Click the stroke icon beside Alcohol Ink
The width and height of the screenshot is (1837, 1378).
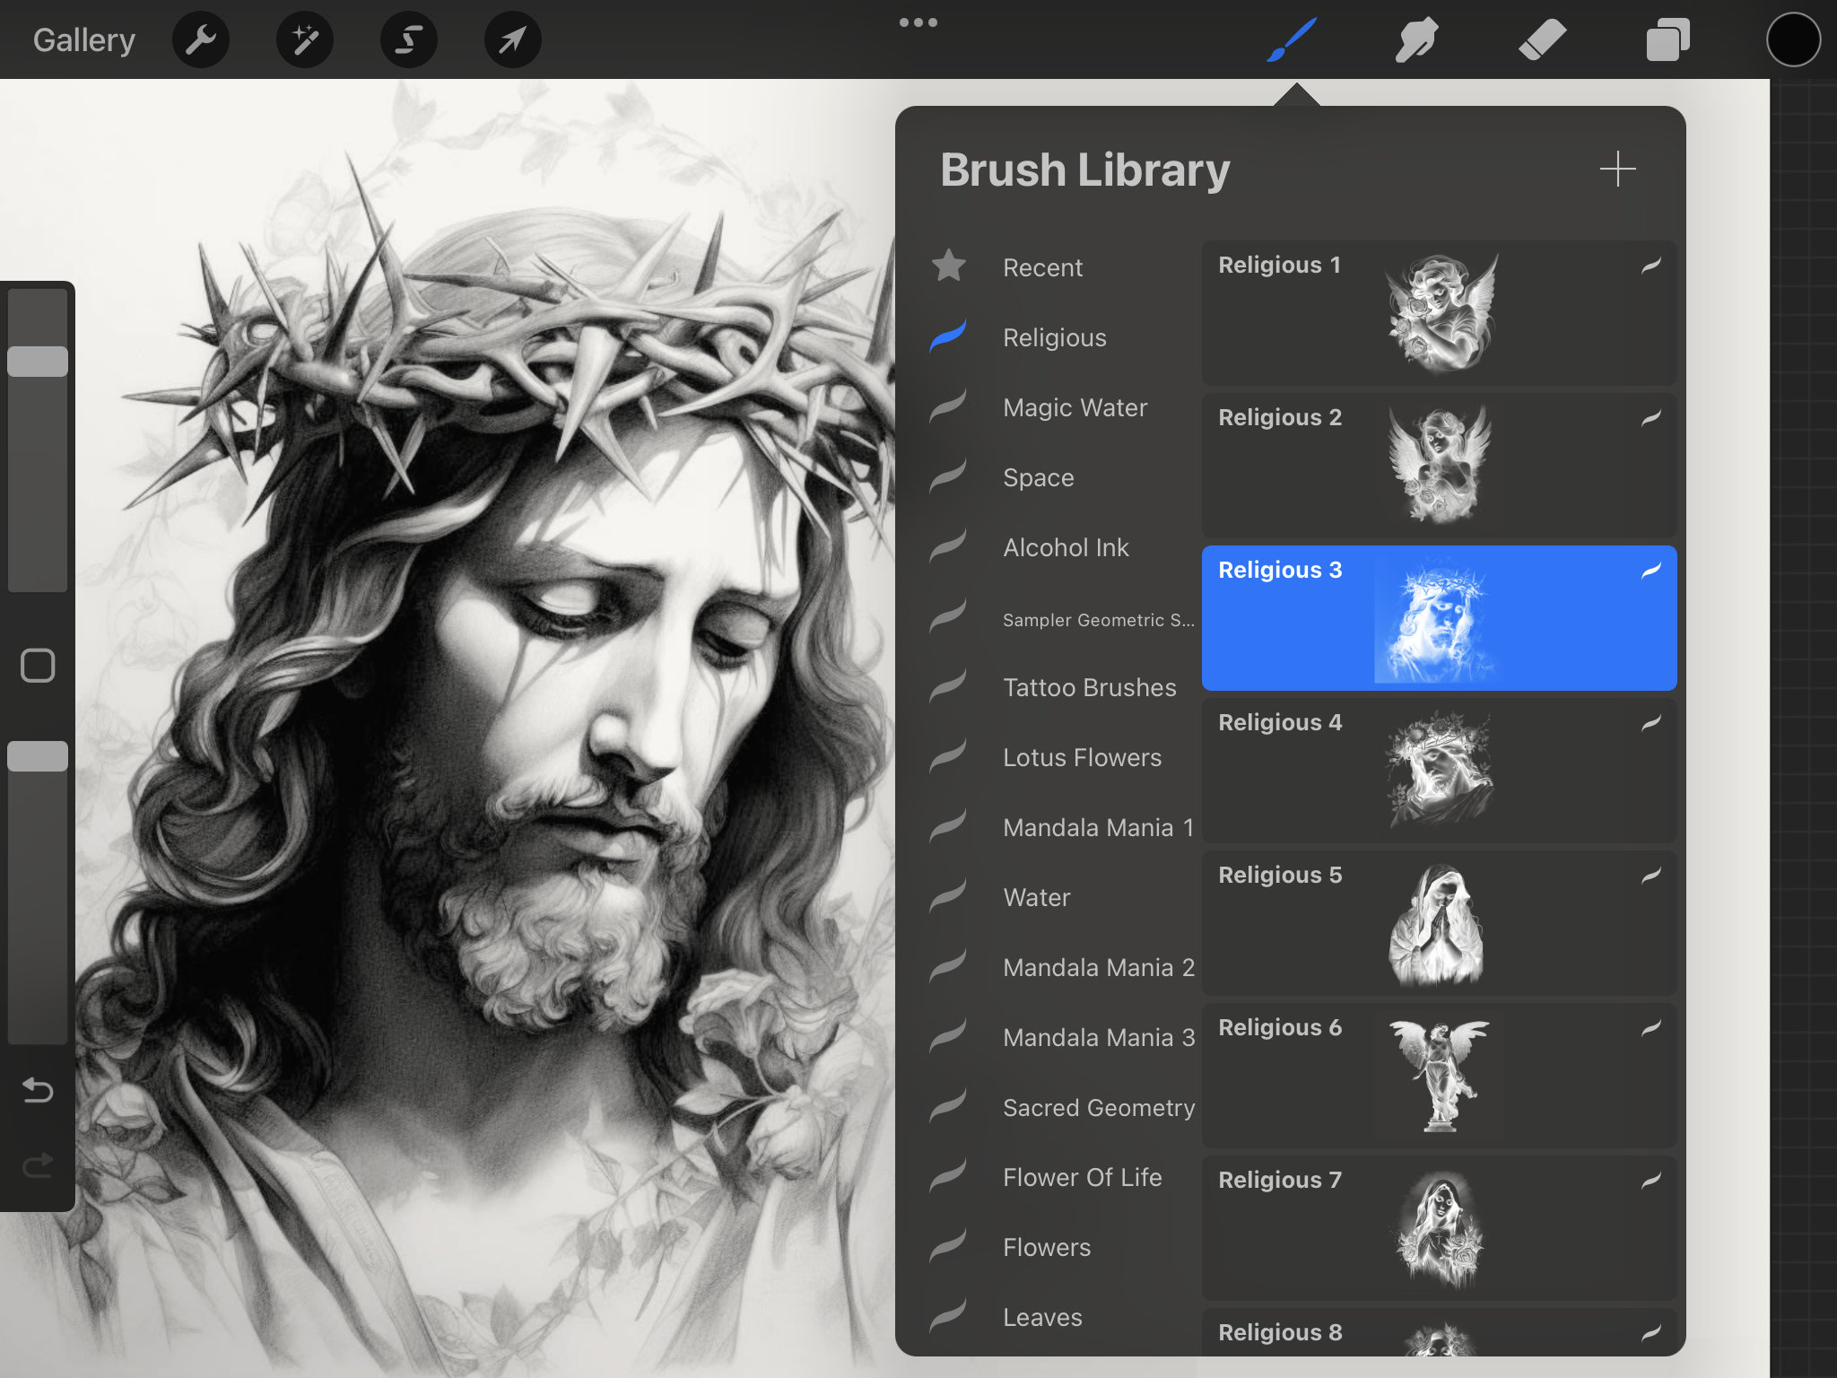click(948, 545)
